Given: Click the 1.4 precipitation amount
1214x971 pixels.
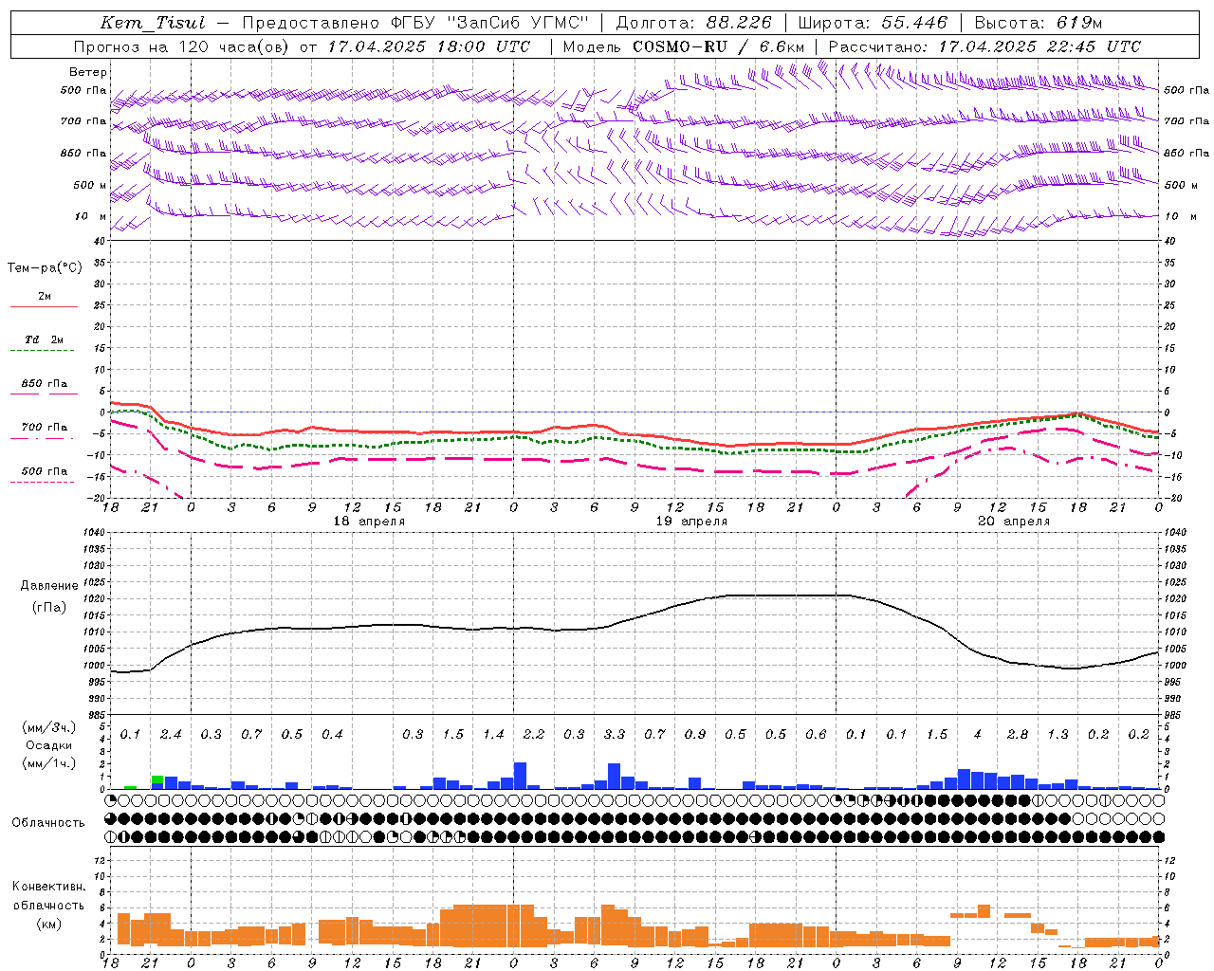Looking at the screenshot, I should [493, 735].
